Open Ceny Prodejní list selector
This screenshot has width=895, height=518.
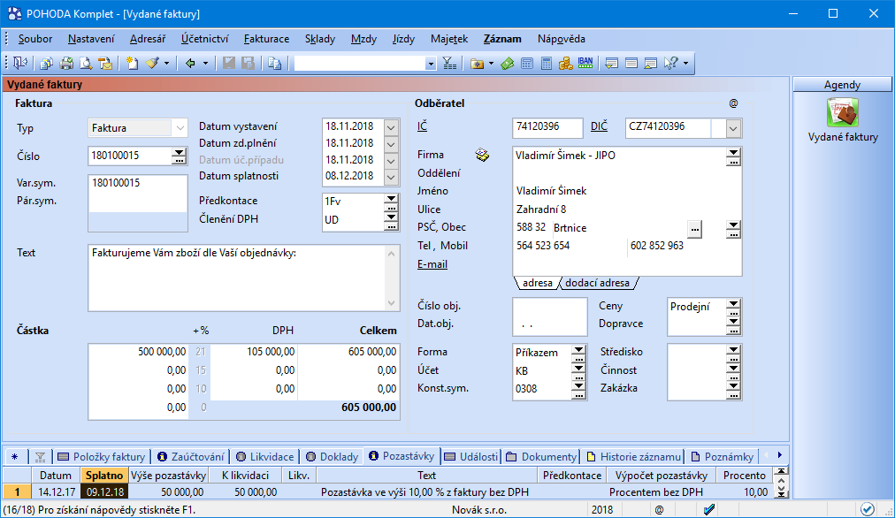(733, 307)
